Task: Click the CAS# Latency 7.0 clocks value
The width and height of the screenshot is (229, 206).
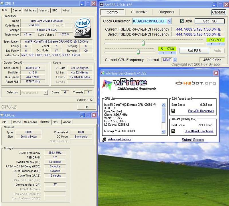Action: [x=55, y=162]
